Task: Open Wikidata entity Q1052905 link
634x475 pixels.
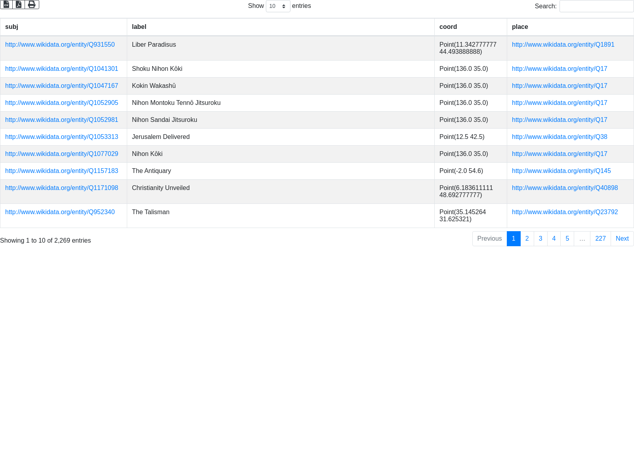Action: 61,103
